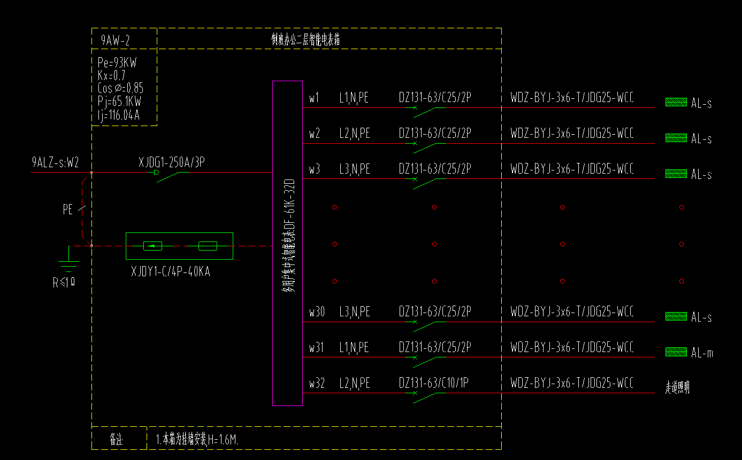The width and height of the screenshot is (742, 460).
Task: Click the 9AW-2 panel label
Action: (115, 40)
